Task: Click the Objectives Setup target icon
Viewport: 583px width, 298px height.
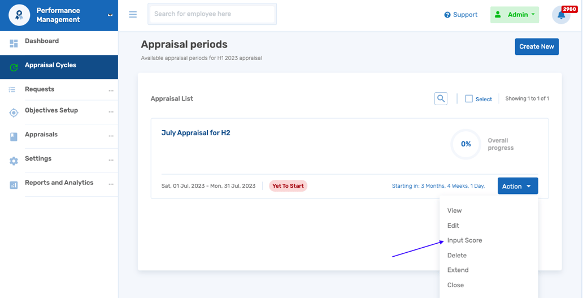Action: [14, 113]
